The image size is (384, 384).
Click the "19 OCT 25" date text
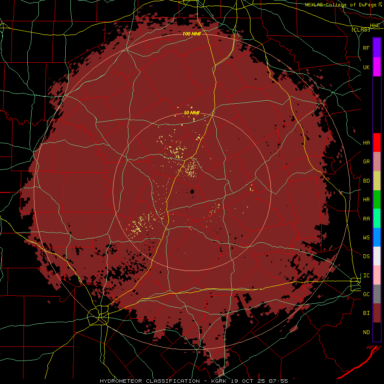[x=249, y=381]
